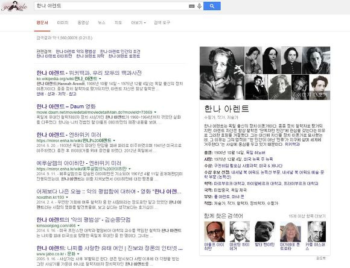Open 검색 도구 search tools
The width and height of the screenshot is (350, 268).
pos(162,23)
